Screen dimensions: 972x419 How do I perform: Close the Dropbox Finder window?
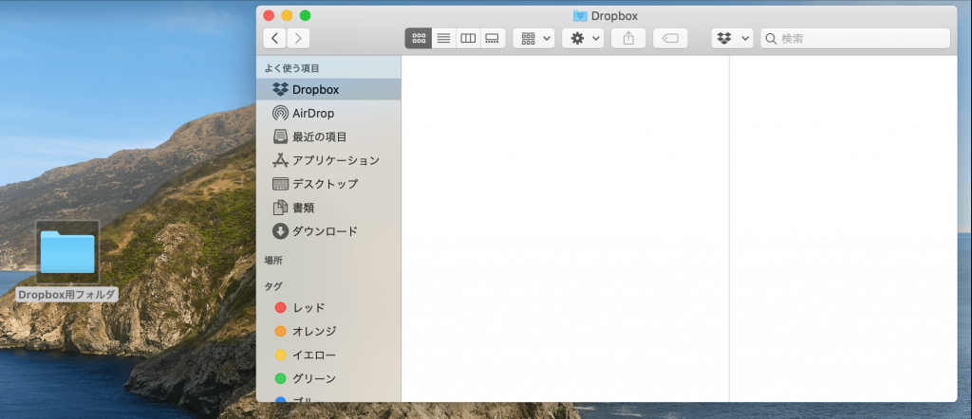[x=269, y=15]
